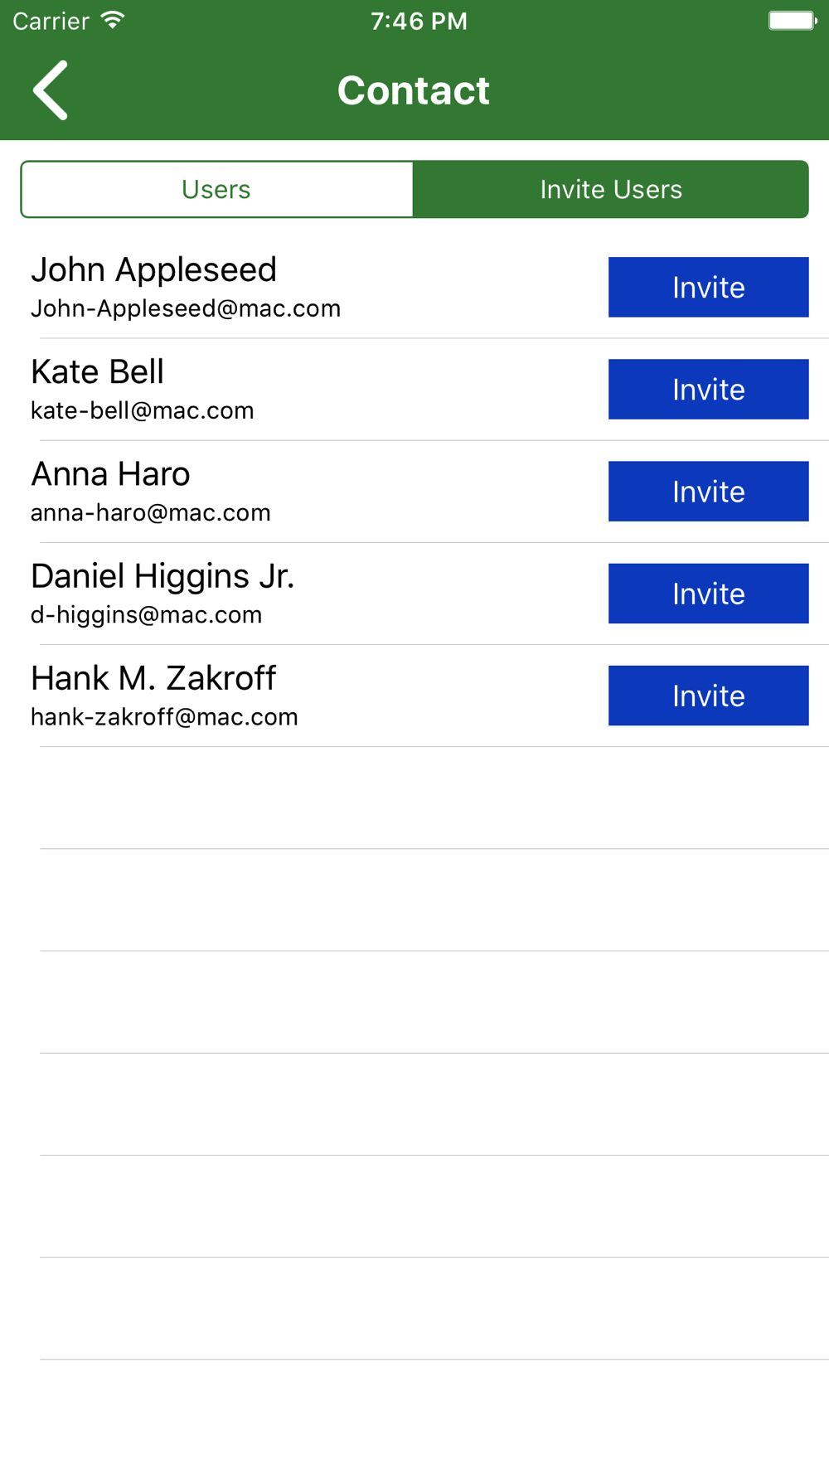Tap the kate-bell@mac.com email
The width and height of the screenshot is (829, 1474).
tap(143, 410)
